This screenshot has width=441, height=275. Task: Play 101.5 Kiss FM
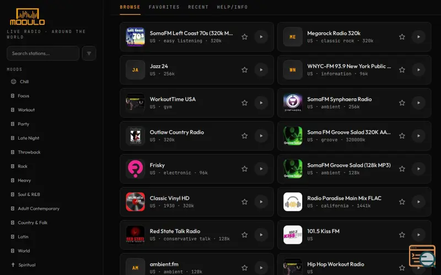(419, 235)
